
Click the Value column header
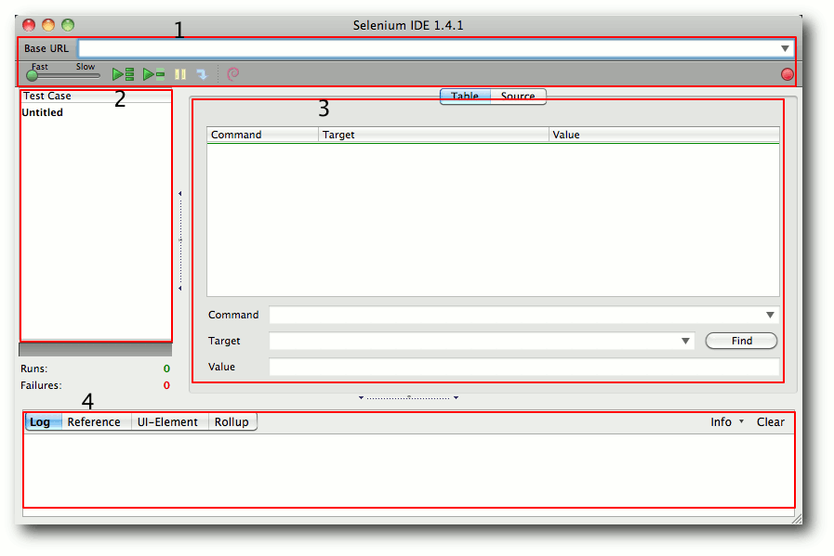[664, 135]
